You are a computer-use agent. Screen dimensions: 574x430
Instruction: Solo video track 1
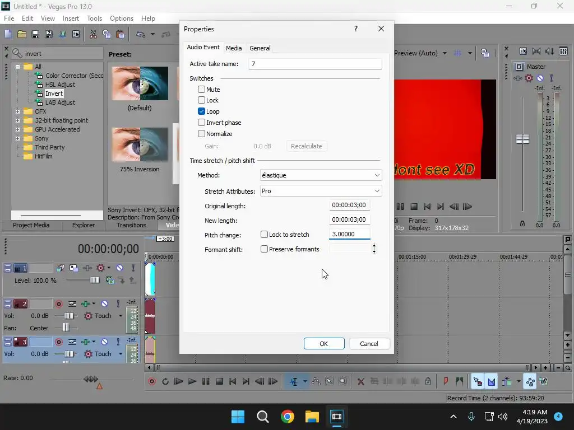(x=133, y=268)
